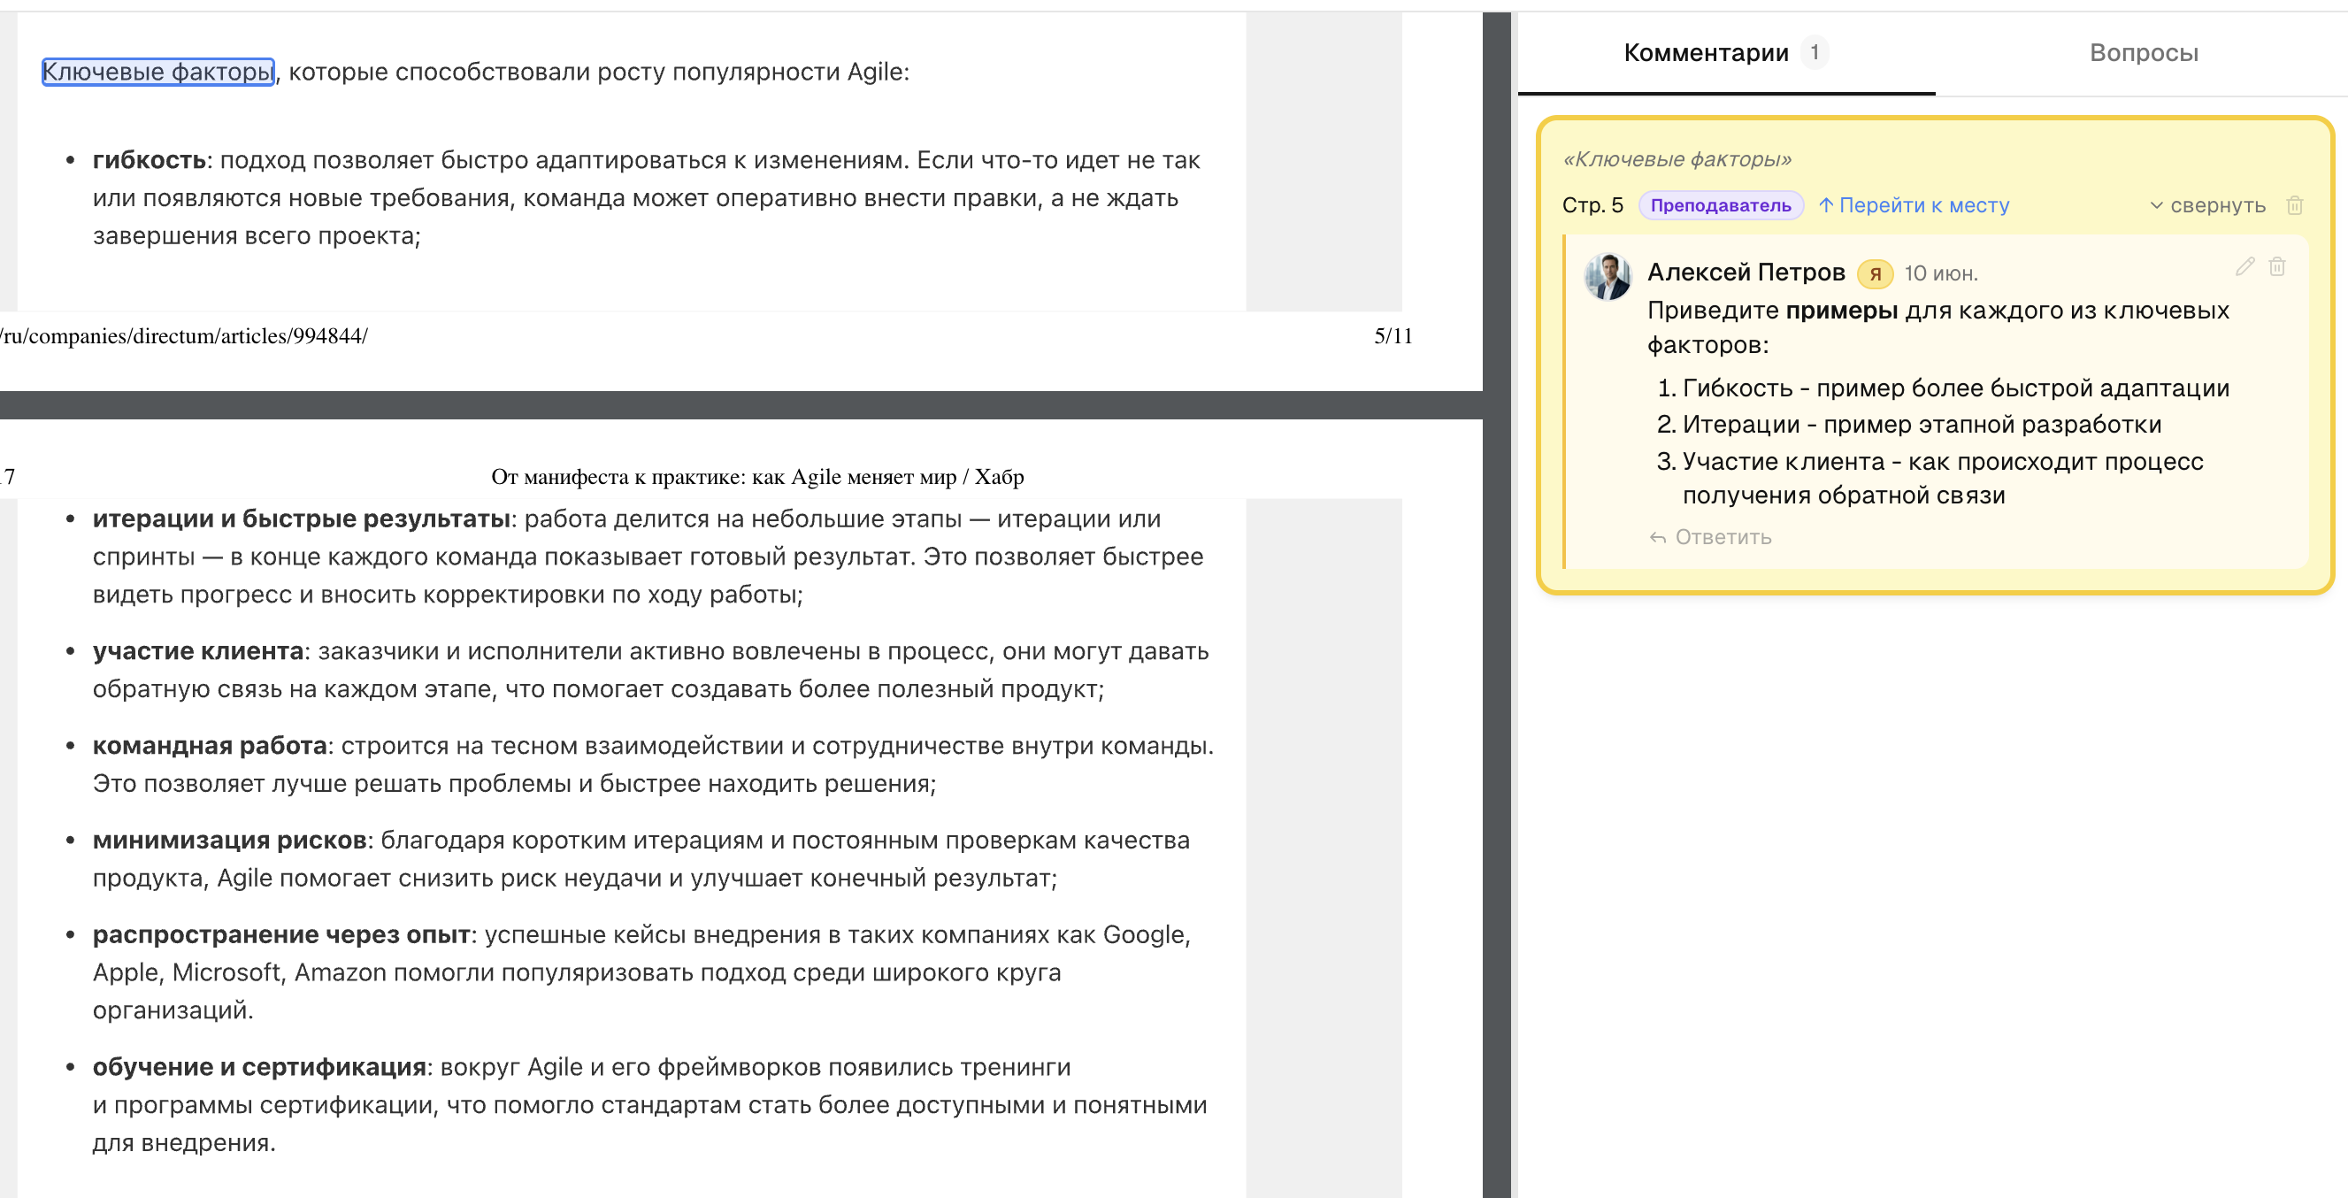This screenshot has height=1198, width=2348.
Task: Click the bold word гибкость
Action: [x=150, y=159]
